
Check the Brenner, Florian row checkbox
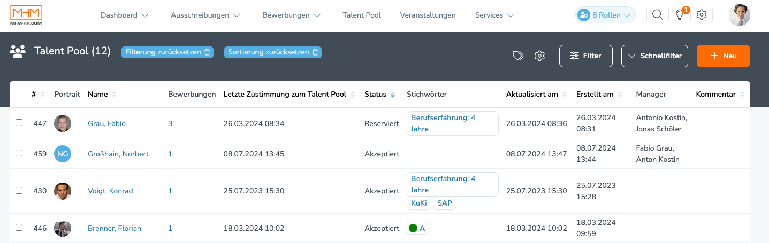[x=19, y=228]
